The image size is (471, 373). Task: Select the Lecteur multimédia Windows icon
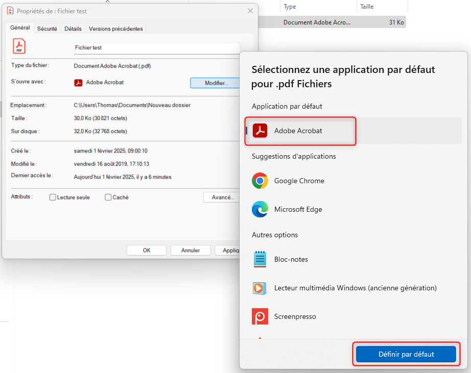[x=260, y=288]
